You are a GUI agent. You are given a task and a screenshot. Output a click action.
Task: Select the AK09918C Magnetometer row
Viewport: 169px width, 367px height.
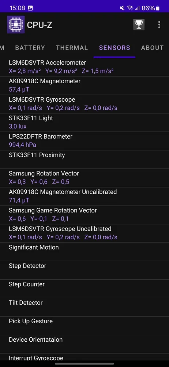[x=84, y=86]
